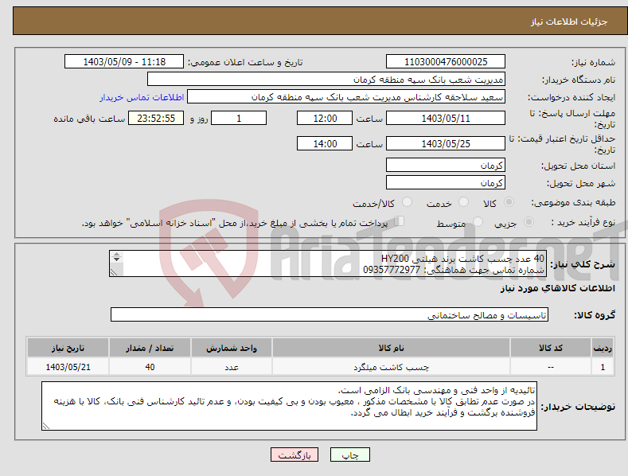
Task: Click the اطلاعات کالاهای مورد نیاز section title
Action: [557, 288]
